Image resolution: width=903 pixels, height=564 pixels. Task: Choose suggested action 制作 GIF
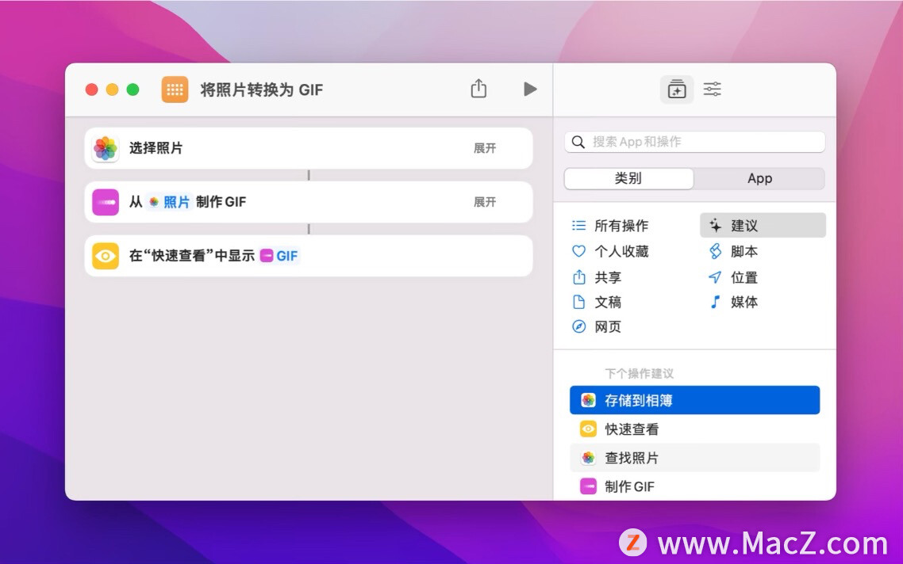(x=694, y=486)
